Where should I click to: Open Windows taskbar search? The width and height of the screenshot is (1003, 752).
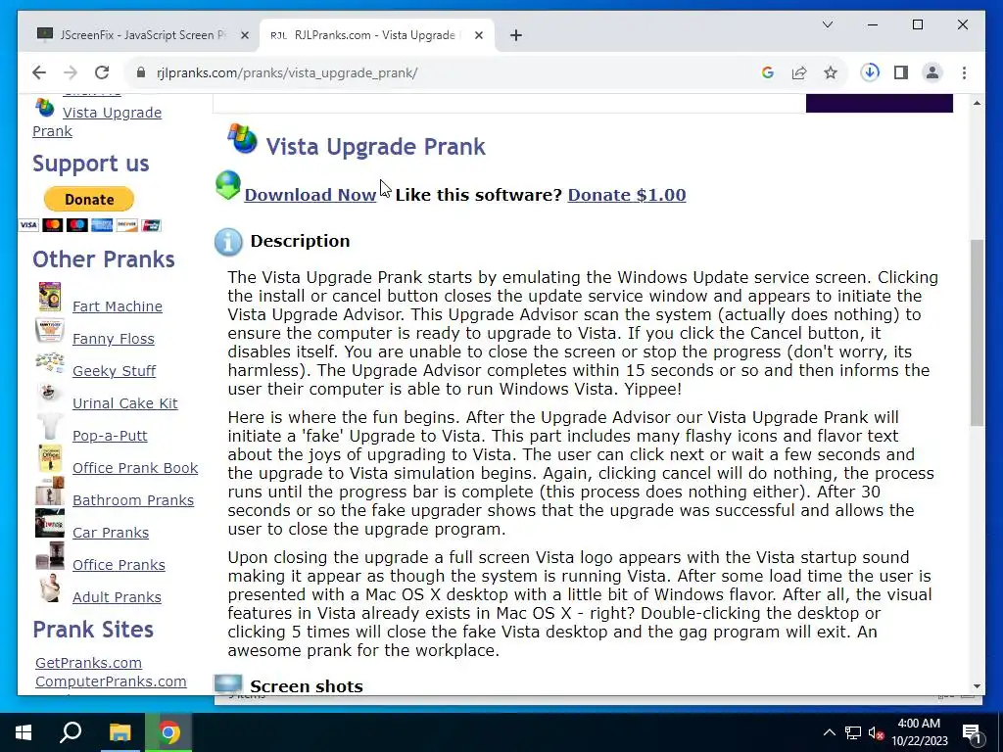71,732
